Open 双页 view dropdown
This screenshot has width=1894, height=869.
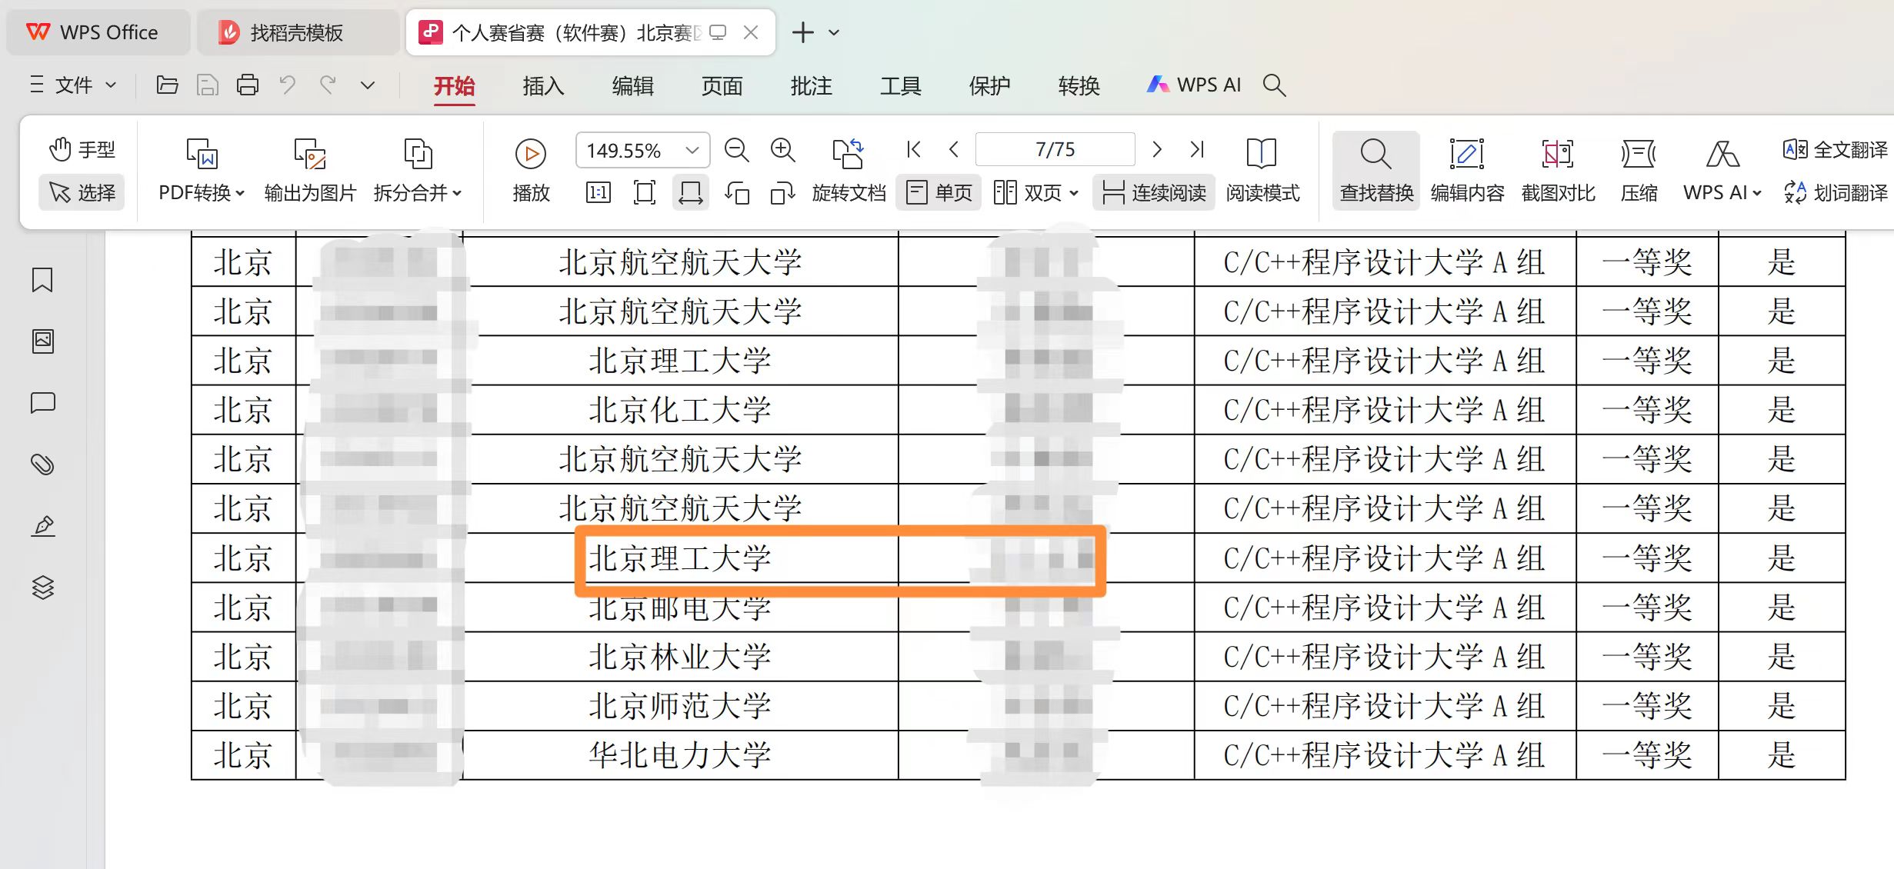(x=1035, y=192)
